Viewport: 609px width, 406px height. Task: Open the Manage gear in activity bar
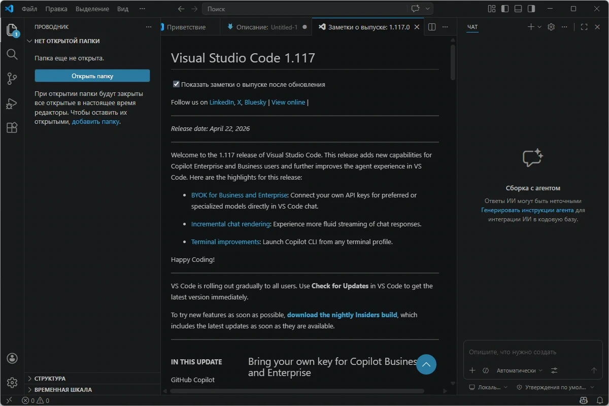pyautogui.click(x=12, y=382)
